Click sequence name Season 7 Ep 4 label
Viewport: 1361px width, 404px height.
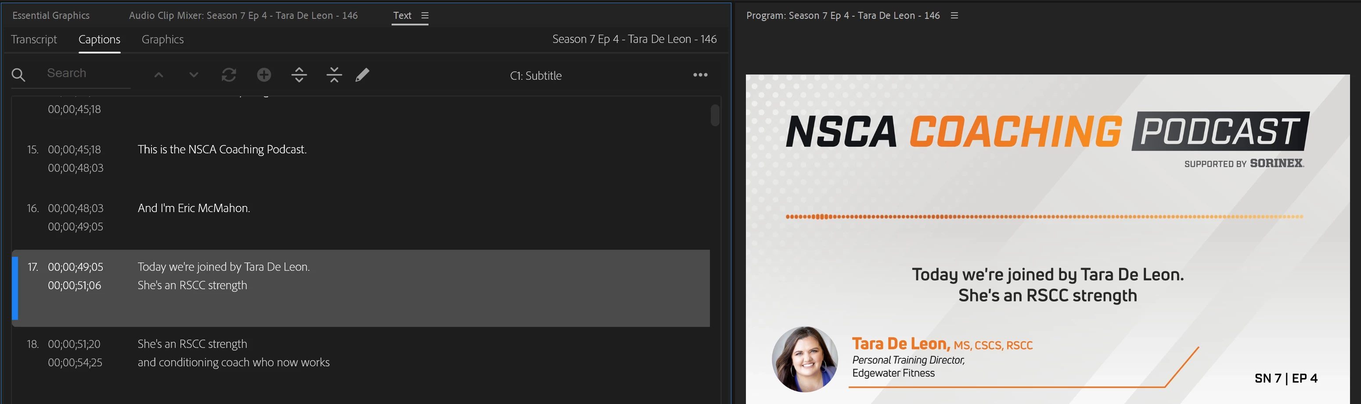click(x=634, y=39)
